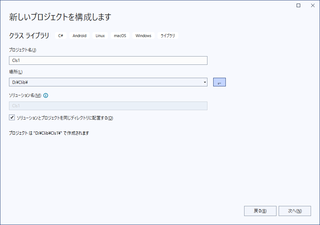Select the macOS platform tag
Viewport: 320px width, 225px height.
click(x=120, y=36)
